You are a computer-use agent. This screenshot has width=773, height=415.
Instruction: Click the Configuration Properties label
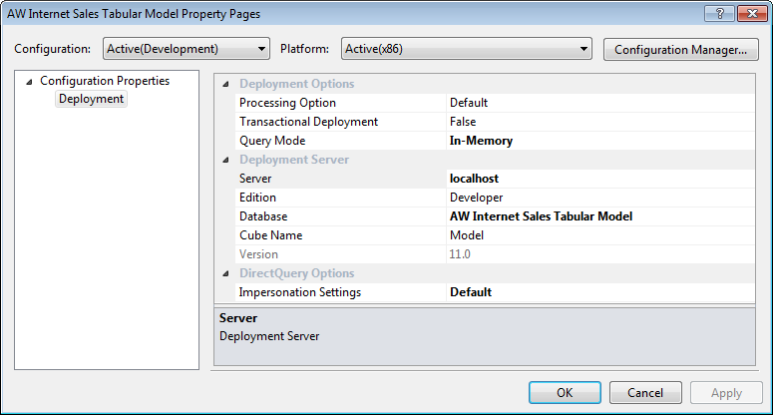click(105, 81)
